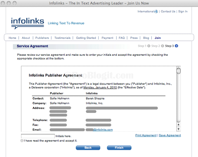Click 'Sofie Hofmann' in the Contact row
198x157 pixels.
pos(60,98)
